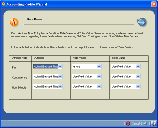Image resolution: width=158 pixels, height=128 pixels.
Task: Click the Rate Rules heading
Action: (34, 19)
